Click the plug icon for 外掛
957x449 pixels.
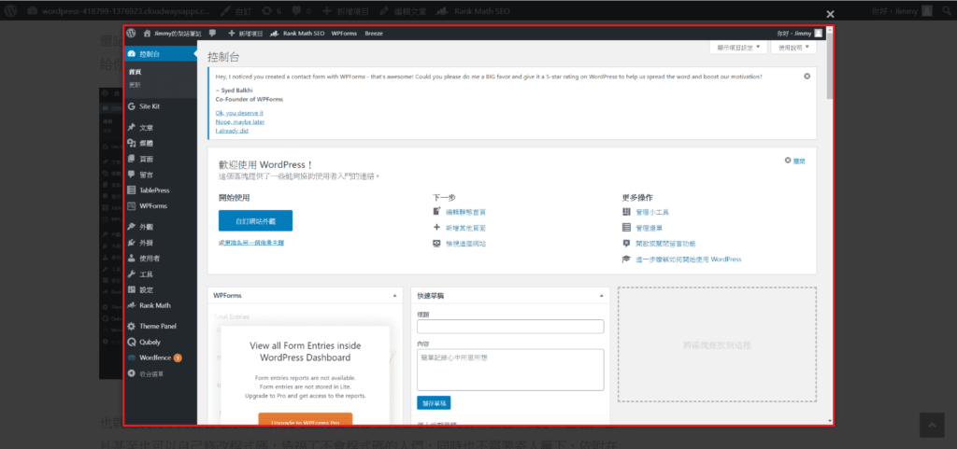[132, 243]
